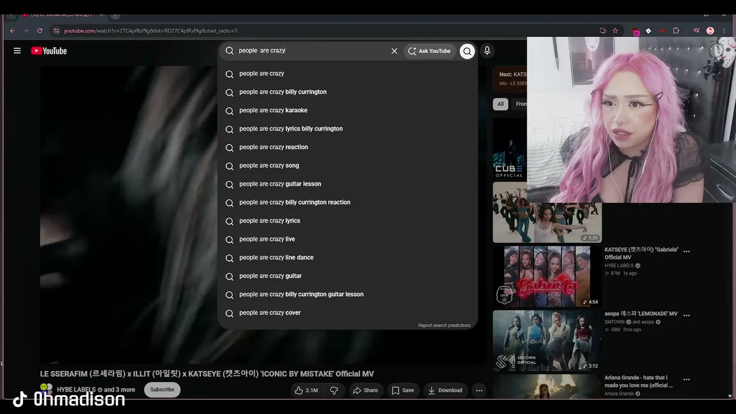Choose suggestion "people are crazy karaoke"
Viewport: 736px width, 414px height.
(348, 110)
